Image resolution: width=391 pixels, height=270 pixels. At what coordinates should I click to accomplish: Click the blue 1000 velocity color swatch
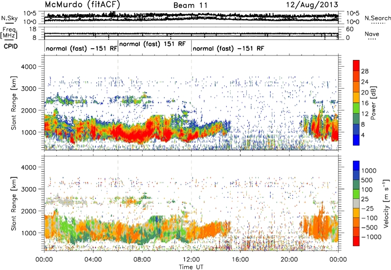click(x=356, y=166)
